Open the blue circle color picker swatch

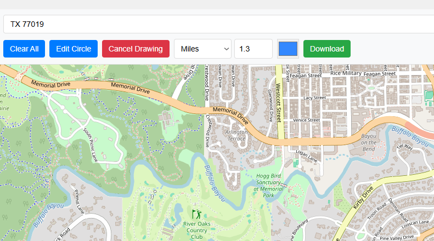click(288, 49)
